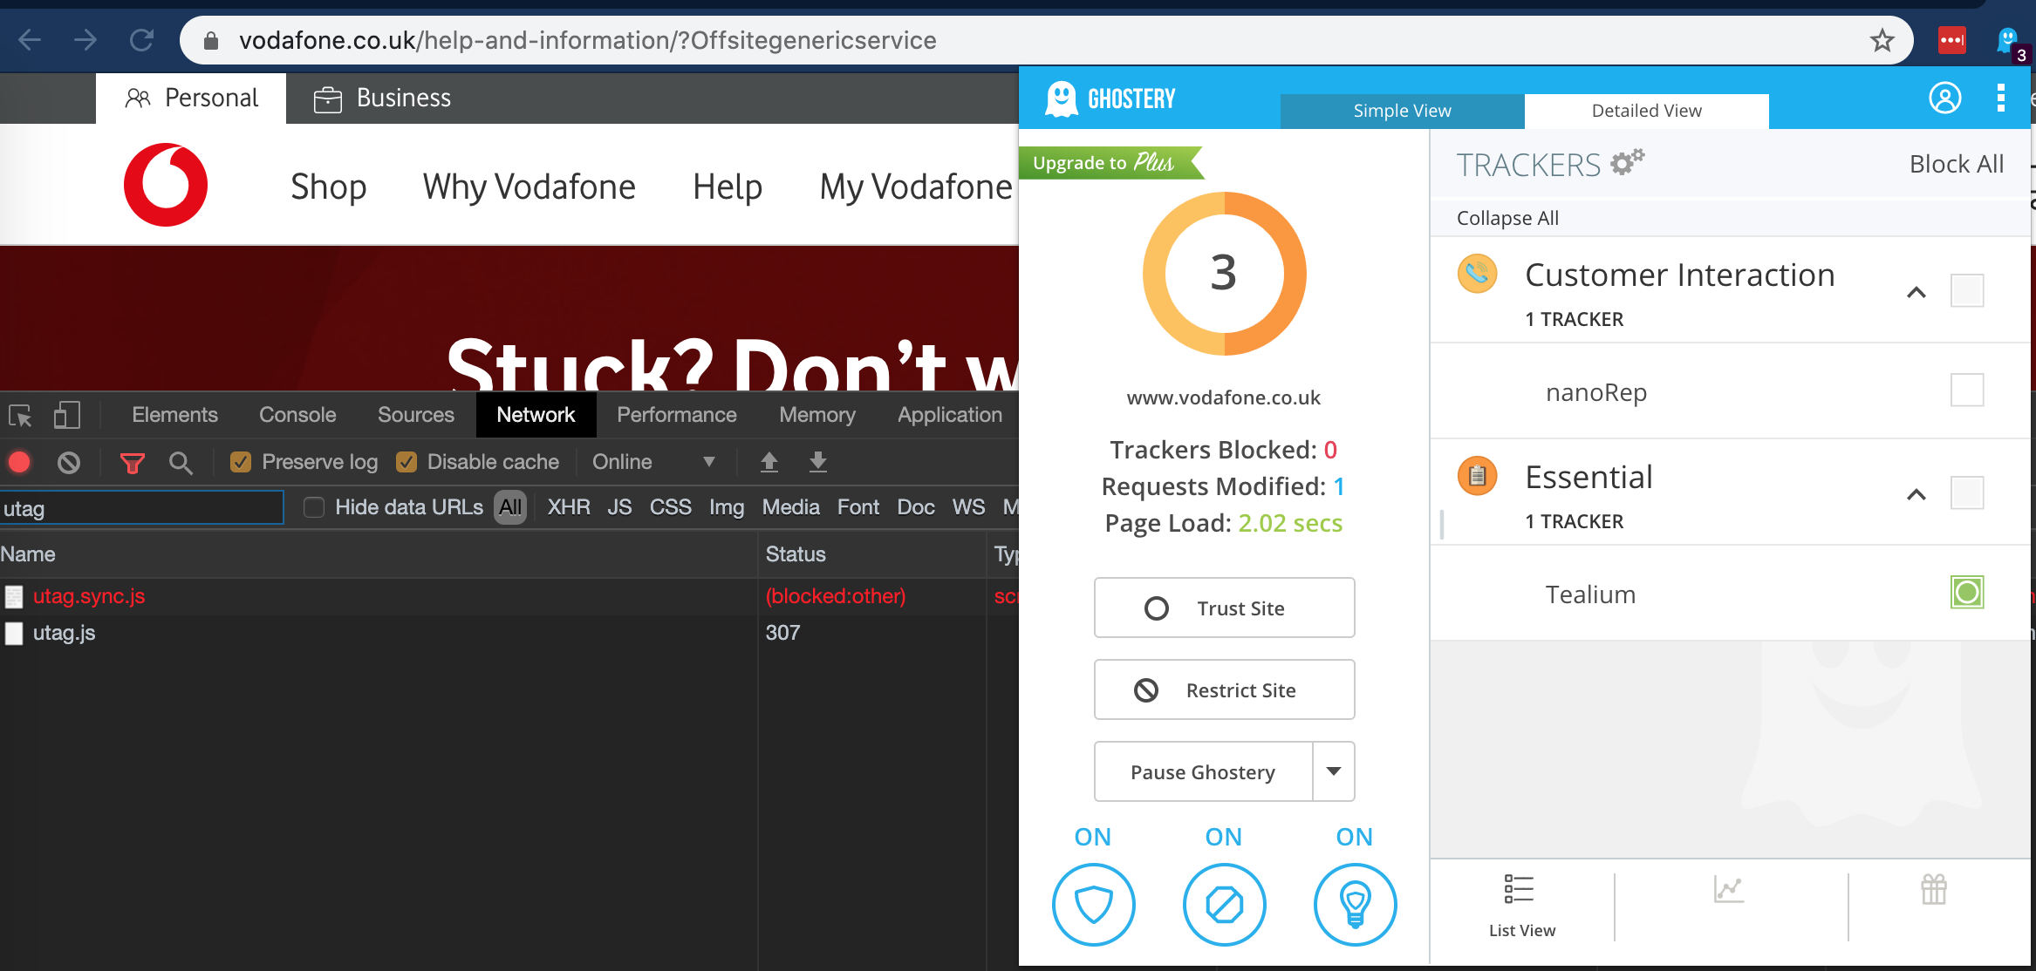The width and height of the screenshot is (2036, 971).
Task: Toggle Smart Blocking lightbulb icon
Action: click(x=1355, y=904)
